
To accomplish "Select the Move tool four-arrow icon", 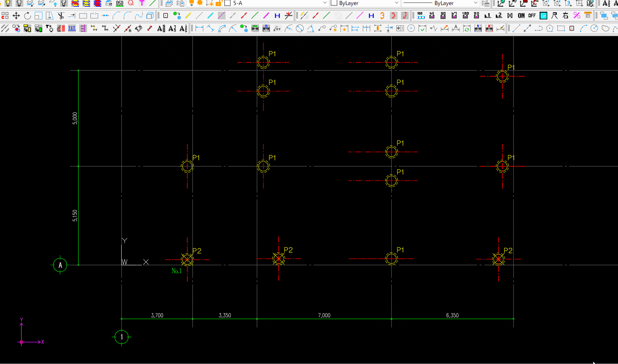I will coord(16,16).
